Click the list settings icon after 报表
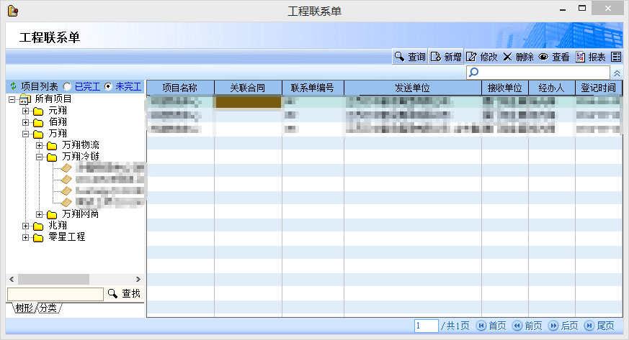The height and width of the screenshot is (340, 629). (x=616, y=57)
